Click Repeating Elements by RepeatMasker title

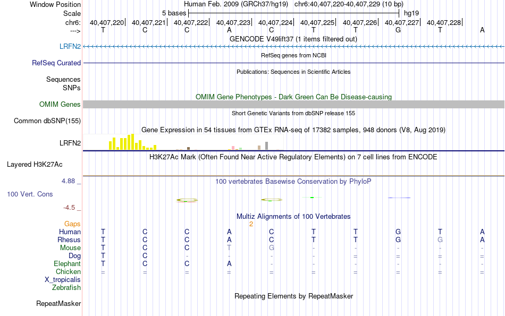point(294,296)
